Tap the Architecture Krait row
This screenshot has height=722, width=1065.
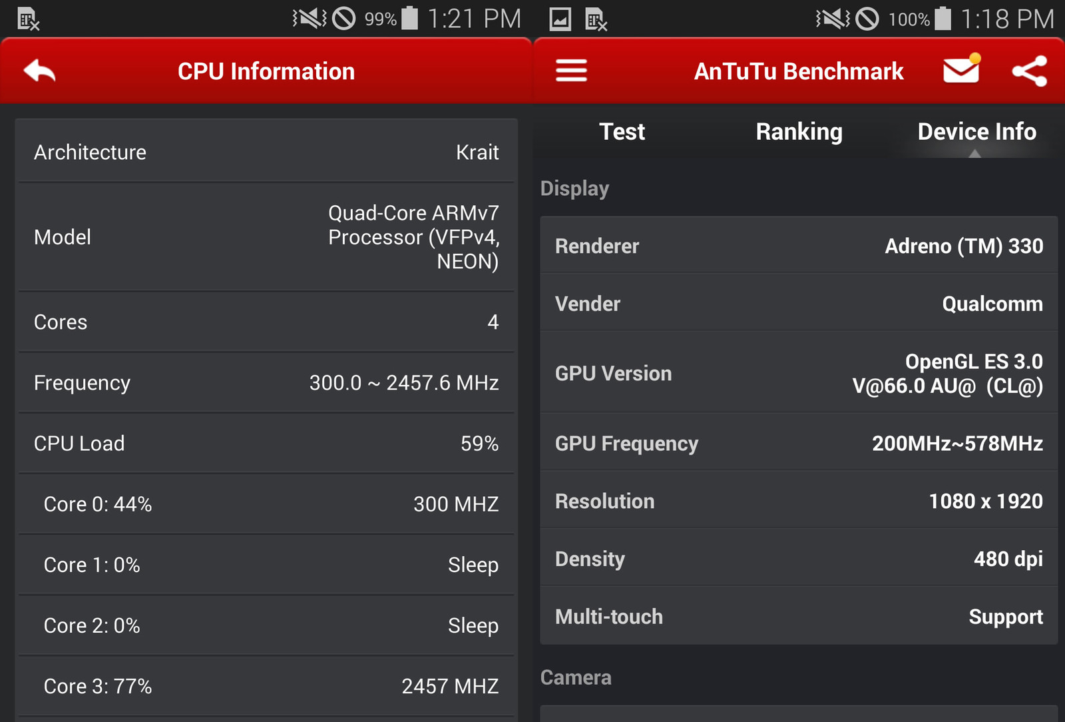click(x=266, y=153)
